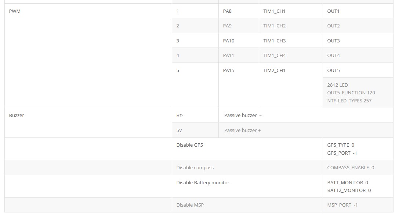
Task: Click the PA9 pin cell
Action: (x=239, y=26)
